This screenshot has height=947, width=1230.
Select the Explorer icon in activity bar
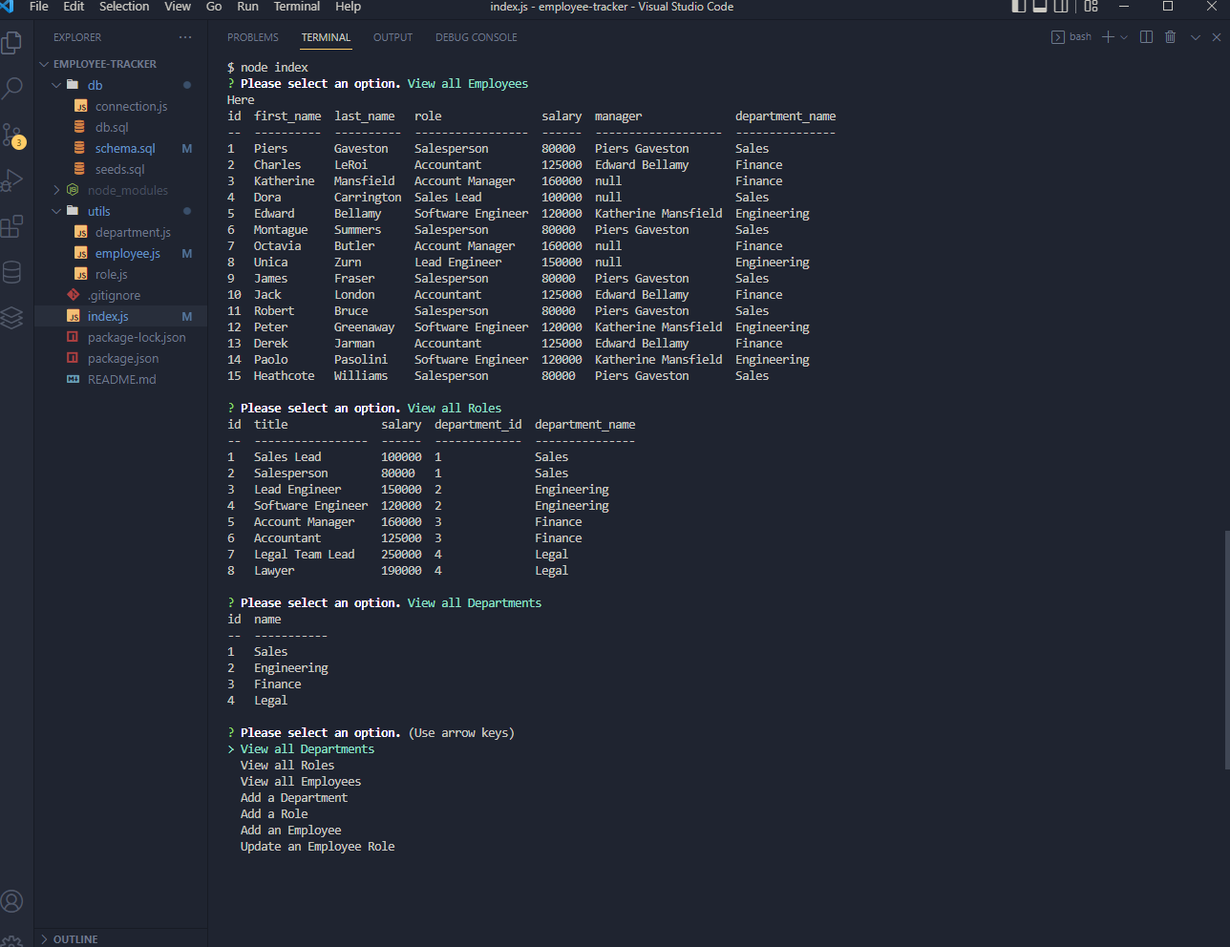coord(13,42)
